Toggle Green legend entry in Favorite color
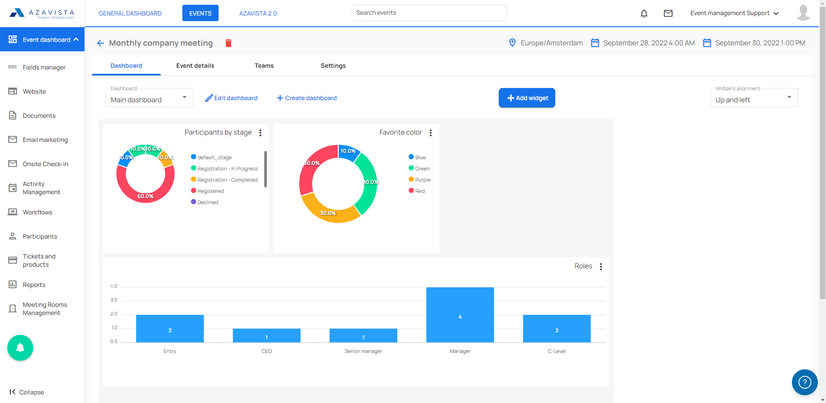Viewport: 826px width, 403px height. point(419,168)
